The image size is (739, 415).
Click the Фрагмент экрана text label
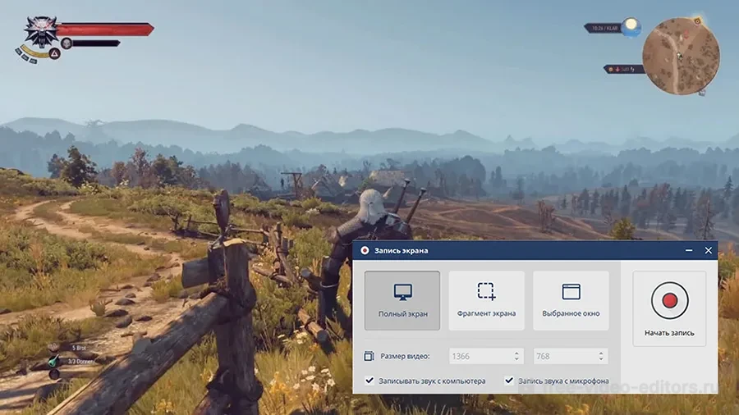[486, 313]
